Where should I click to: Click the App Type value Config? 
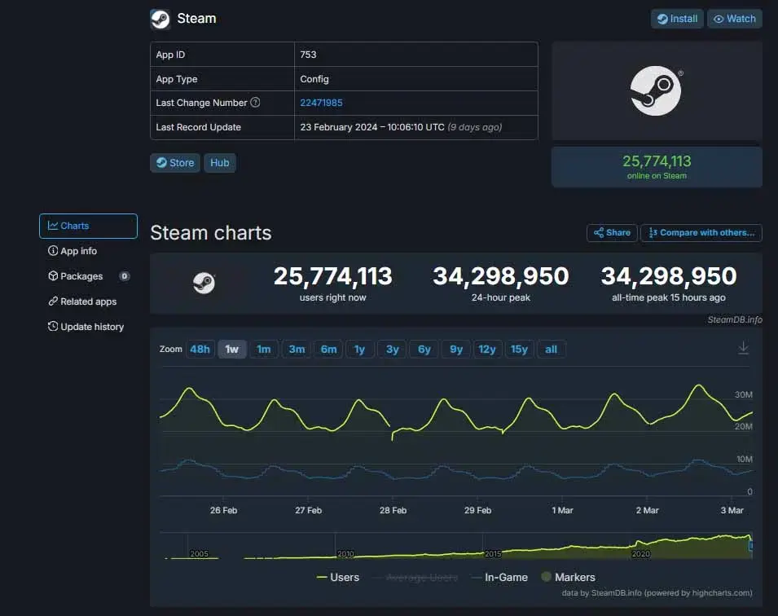[314, 79]
